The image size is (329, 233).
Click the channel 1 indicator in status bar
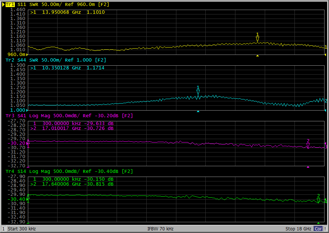coord(3,229)
